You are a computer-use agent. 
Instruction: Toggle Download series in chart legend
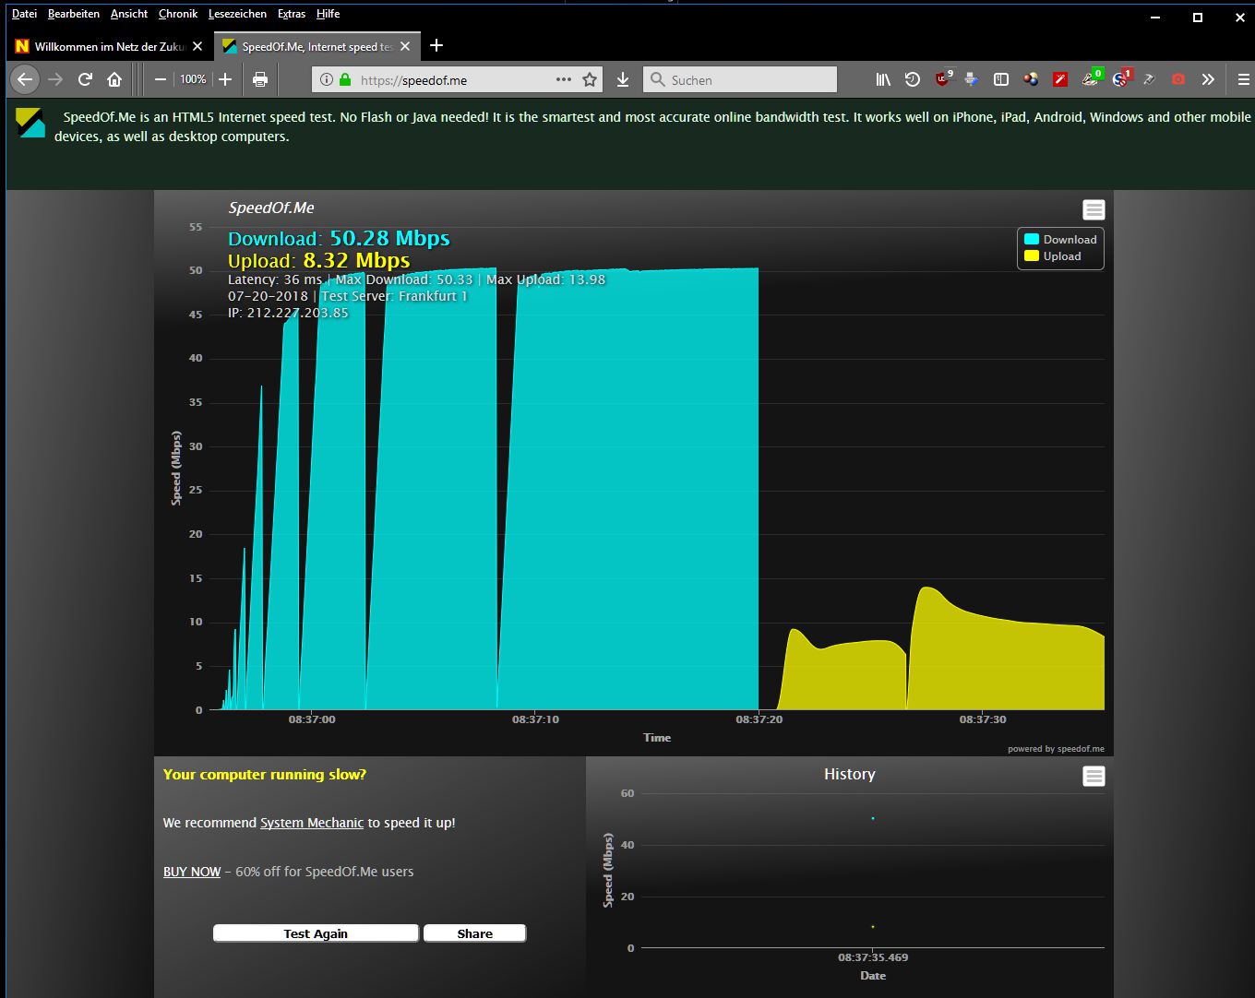[x=1060, y=239]
